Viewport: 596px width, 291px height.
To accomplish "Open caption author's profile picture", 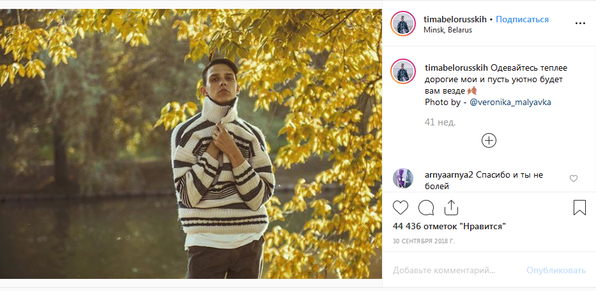I will [404, 72].
